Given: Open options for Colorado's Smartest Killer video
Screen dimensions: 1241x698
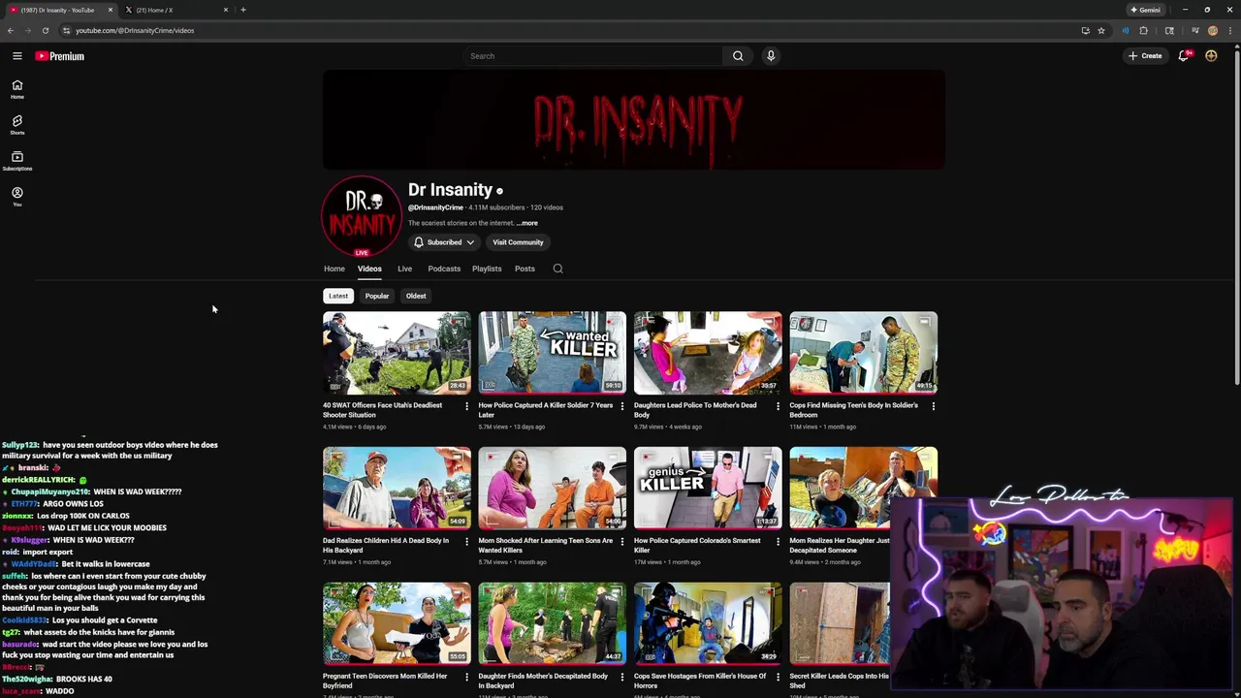Looking at the screenshot, I should (x=778, y=542).
